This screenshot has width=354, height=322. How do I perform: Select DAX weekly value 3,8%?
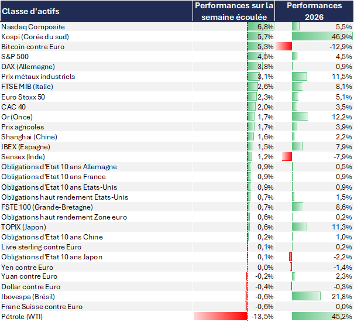point(266,66)
